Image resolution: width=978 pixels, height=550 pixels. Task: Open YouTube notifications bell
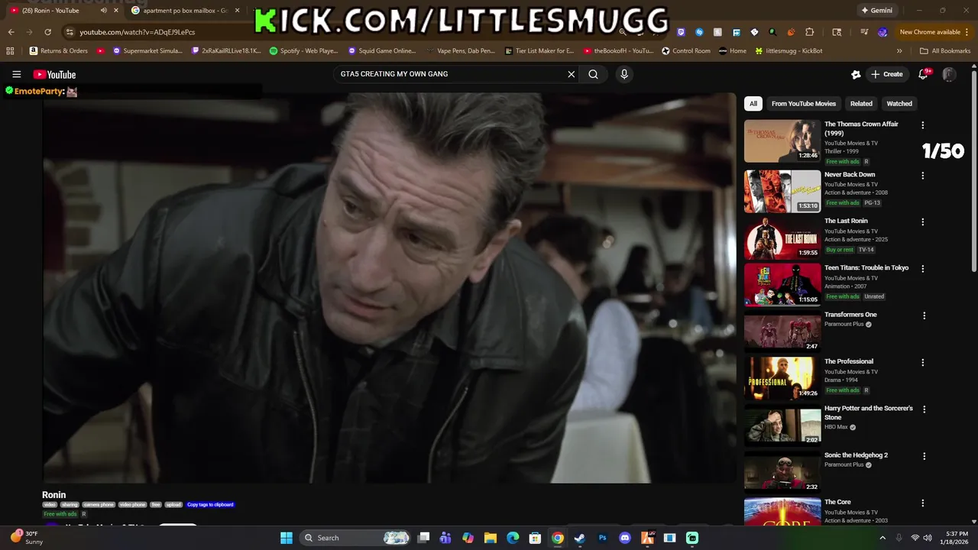pos(923,74)
